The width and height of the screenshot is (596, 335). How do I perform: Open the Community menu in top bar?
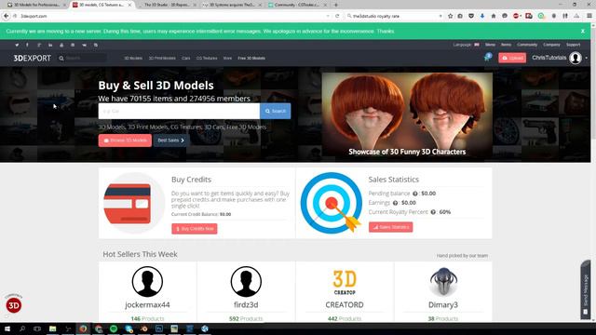coord(527,45)
